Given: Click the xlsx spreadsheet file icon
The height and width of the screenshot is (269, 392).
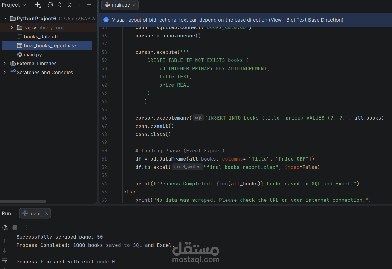Looking at the screenshot, I should pyautogui.click(x=20, y=45).
